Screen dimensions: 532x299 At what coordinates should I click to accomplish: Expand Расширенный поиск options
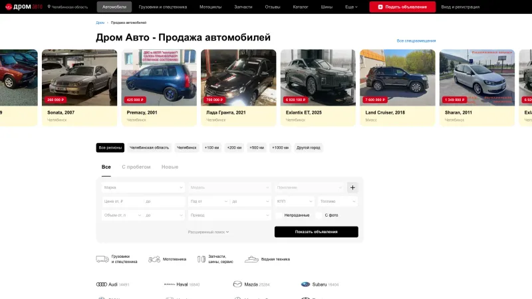pos(208,232)
